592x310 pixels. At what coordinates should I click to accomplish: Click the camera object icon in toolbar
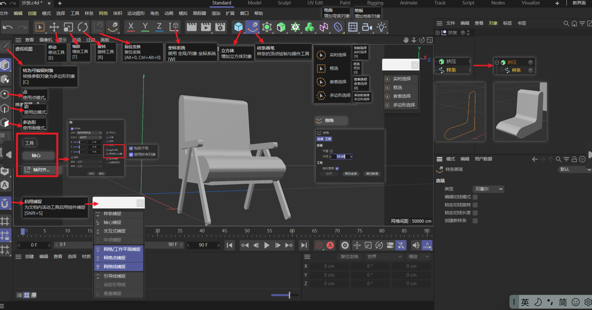(367, 27)
